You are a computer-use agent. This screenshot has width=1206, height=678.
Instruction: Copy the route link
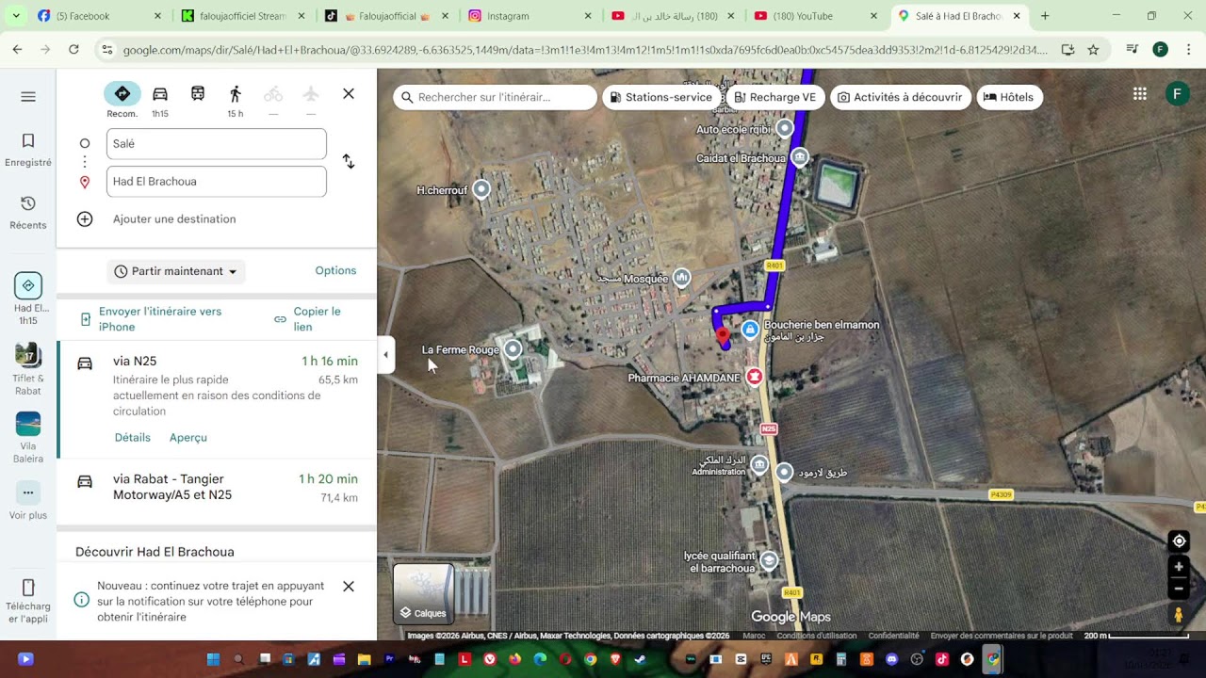308,319
